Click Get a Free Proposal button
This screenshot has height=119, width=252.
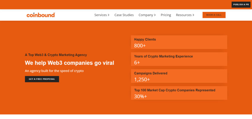[x=42, y=79]
